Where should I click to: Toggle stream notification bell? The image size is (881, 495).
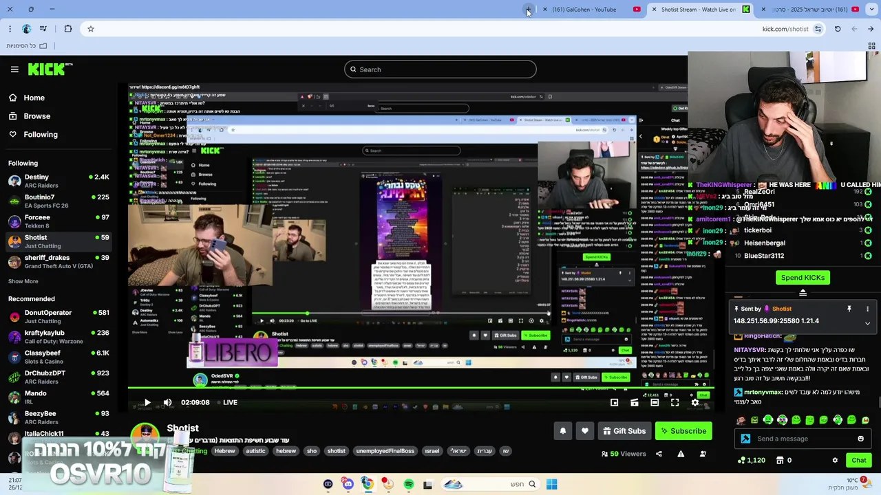pos(562,431)
